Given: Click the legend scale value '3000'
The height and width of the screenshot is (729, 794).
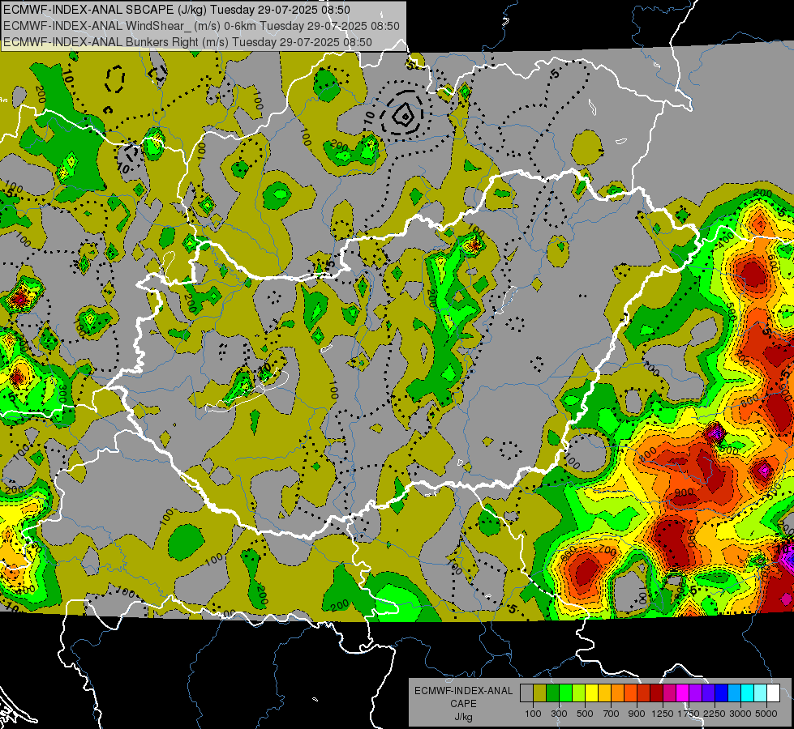Looking at the screenshot, I should pyautogui.click(x=740, y=714).
